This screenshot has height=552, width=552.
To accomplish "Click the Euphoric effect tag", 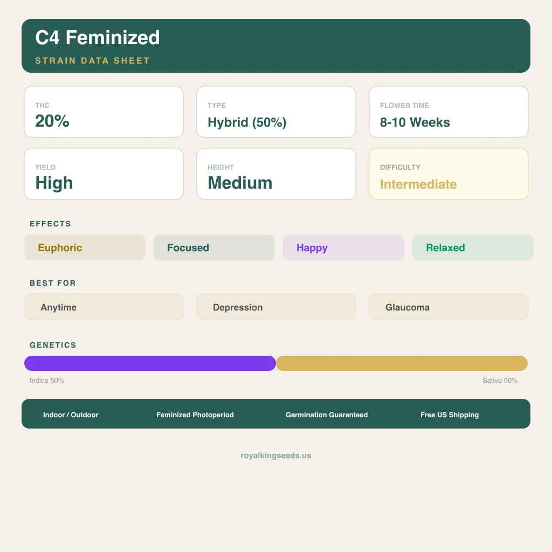I will [85, 247].
